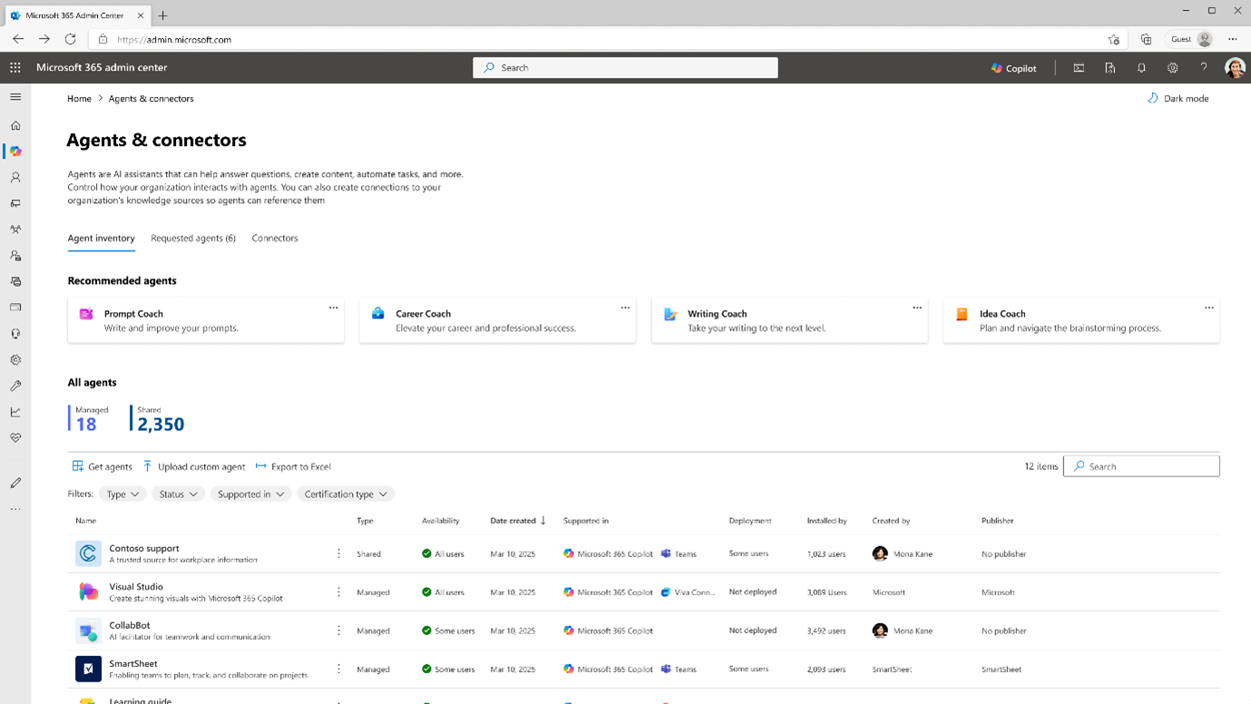The height and width of the screenshot is (704, 1251).
Task: Expand the left navigation hamburger menu
Action: click(15, 97)
